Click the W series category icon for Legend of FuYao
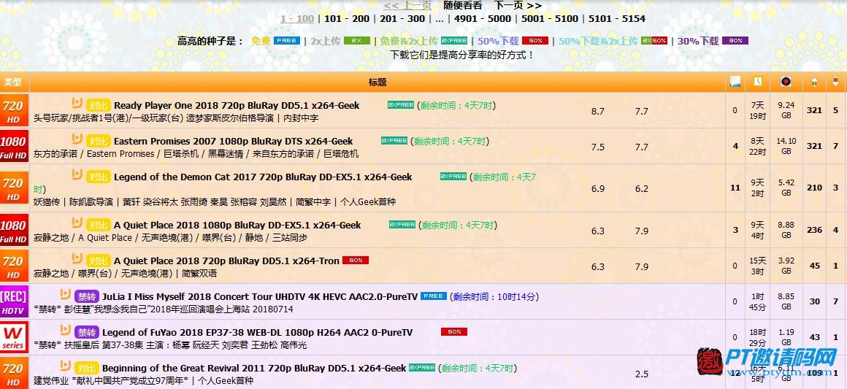Viewport: 847px width, 389px height. tap(14, 336)
